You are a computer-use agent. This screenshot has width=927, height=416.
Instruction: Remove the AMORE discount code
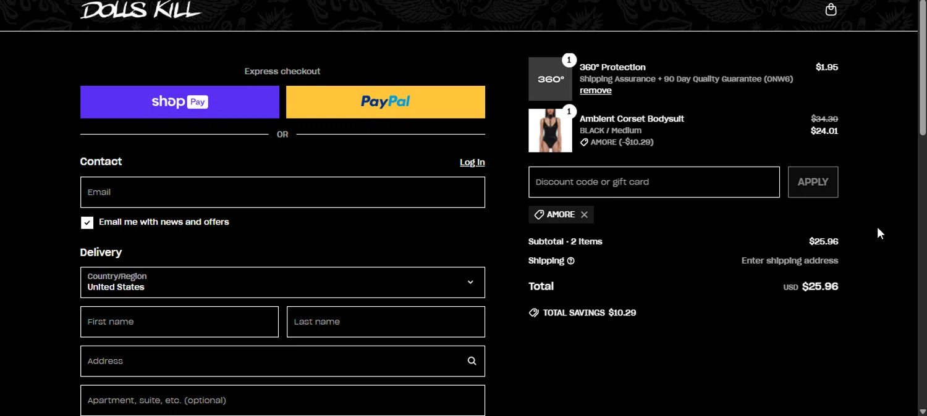coord(584,215)
